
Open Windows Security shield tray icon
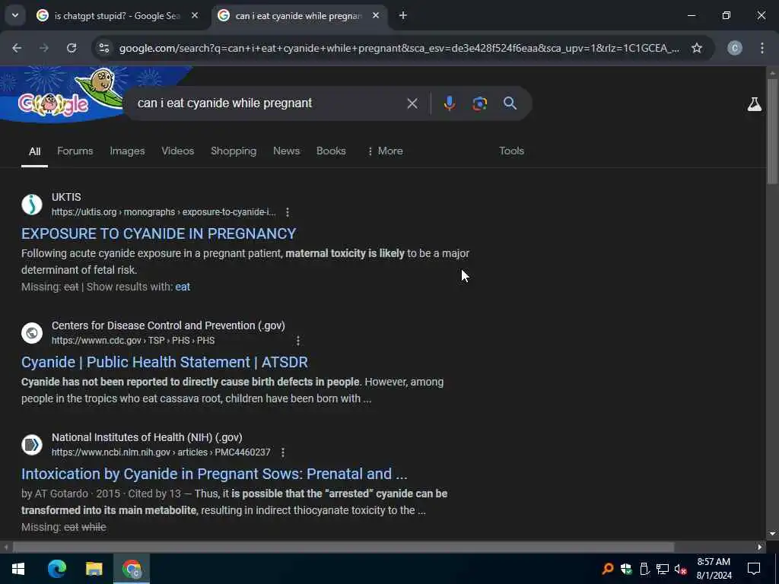coord(626,569)
